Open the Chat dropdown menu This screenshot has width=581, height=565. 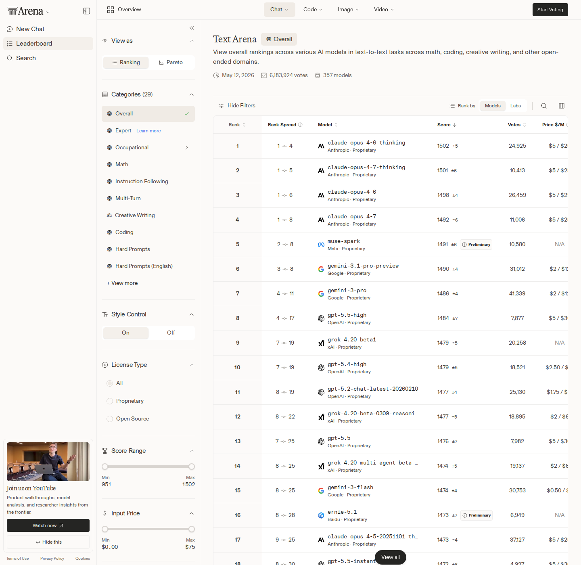tap(280, 10)
